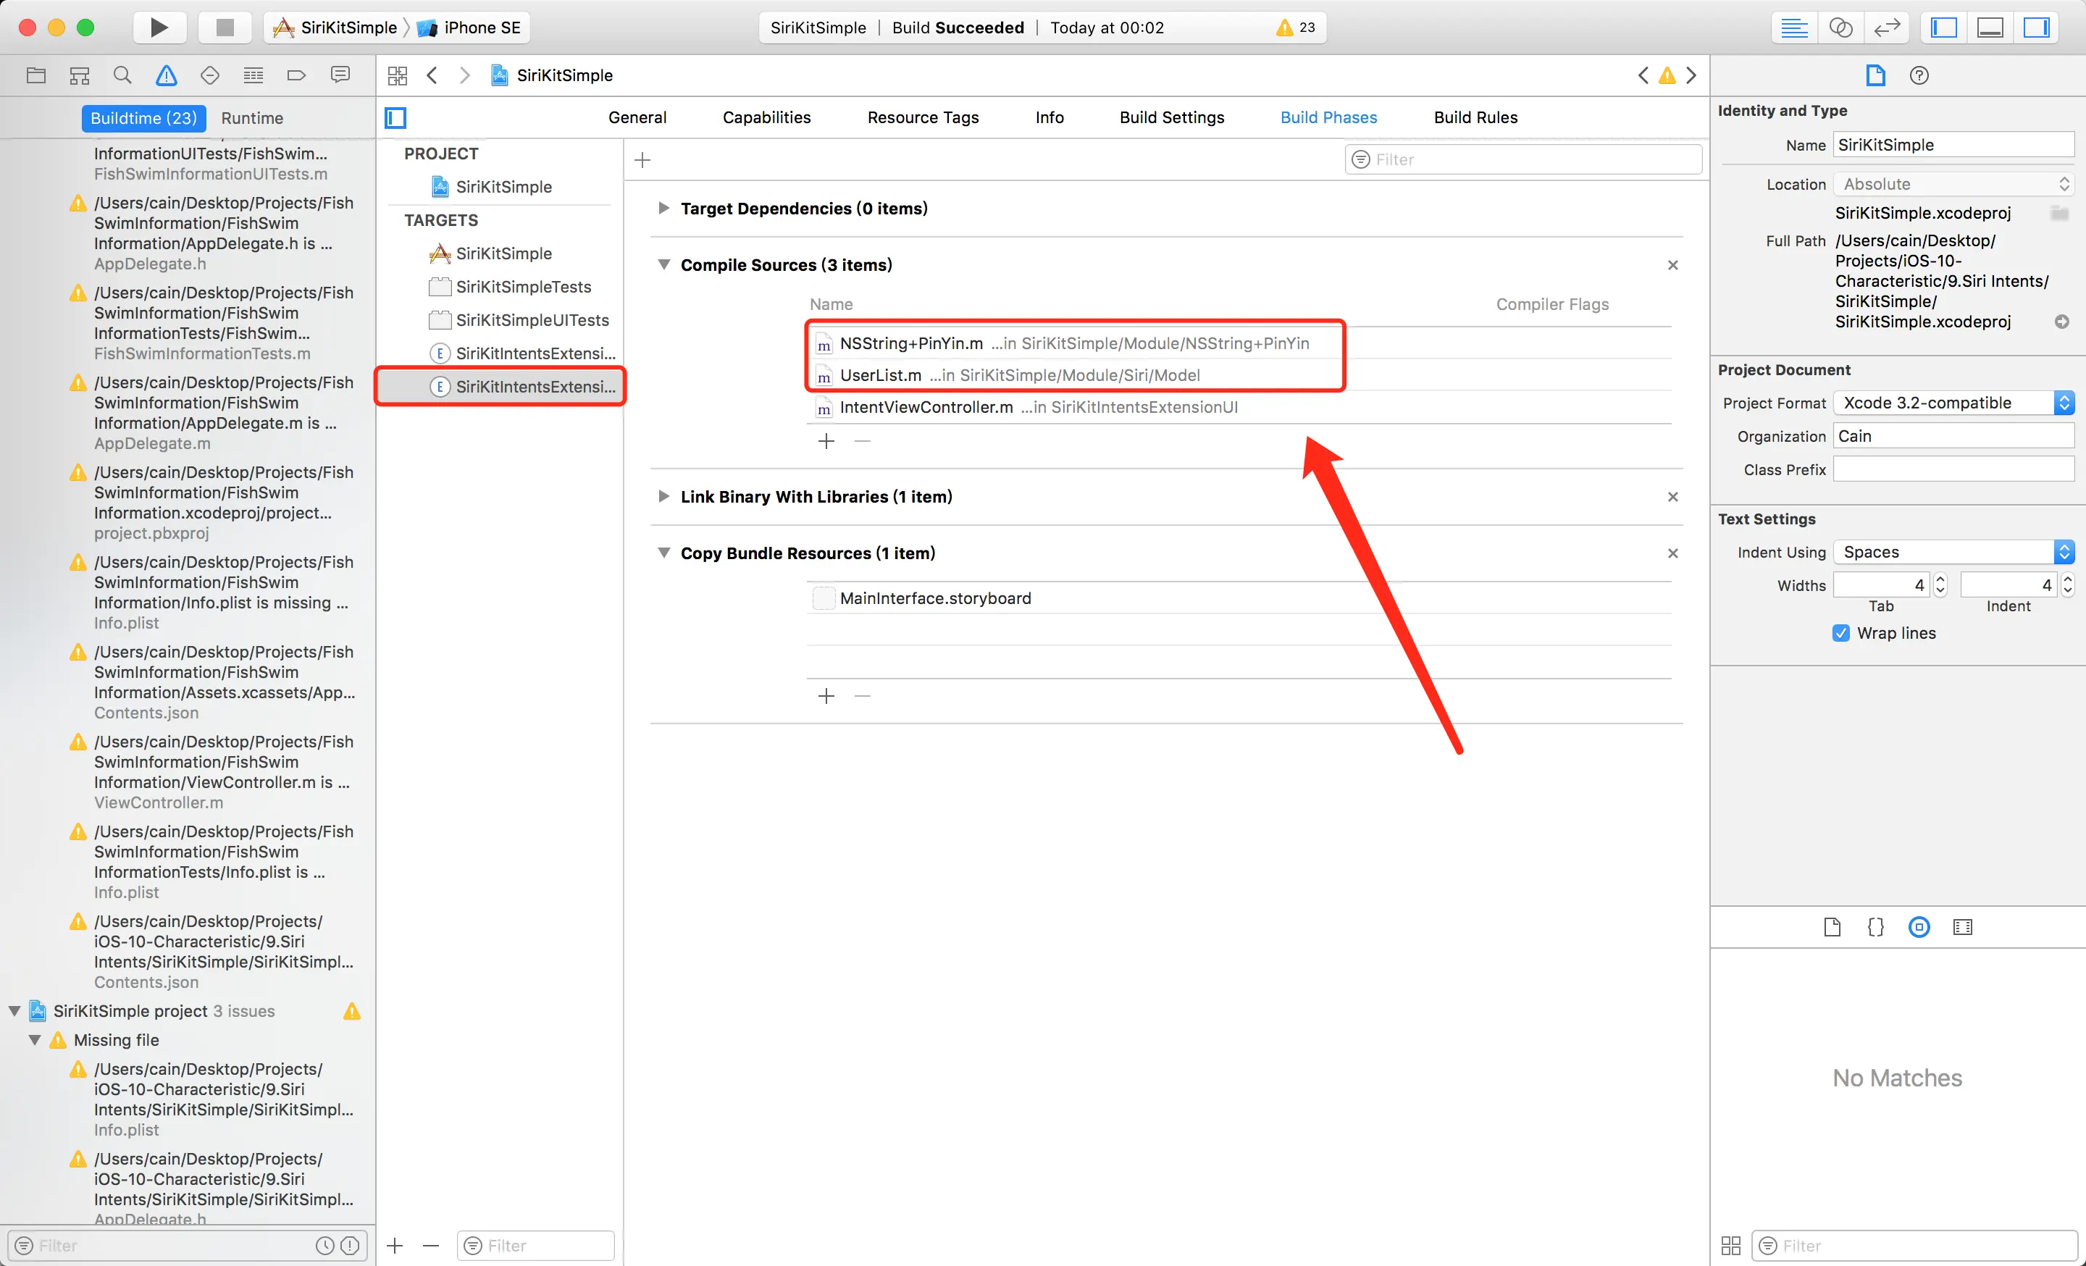Screen dimensions: 2086x1266
Task: Toggle the bottom debug area panel
Action: point(1990,27)
